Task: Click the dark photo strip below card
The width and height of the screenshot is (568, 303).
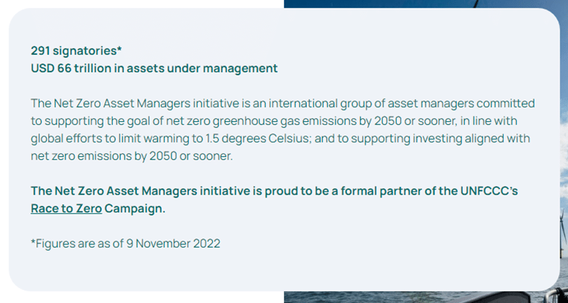Action: pos(425,297)
